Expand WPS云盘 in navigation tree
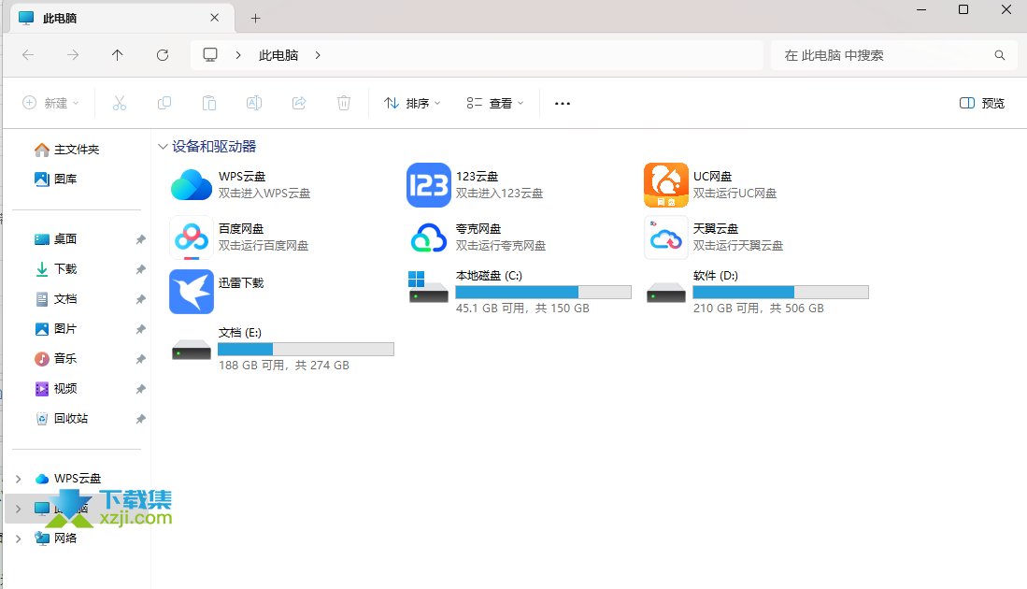This screenshot has width=1027, height=589. click(x=19, y=479)
